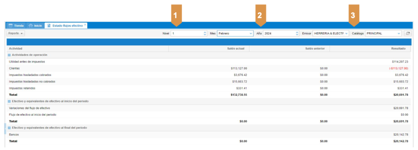Select the Clientes row label
The image size is (418, 150).
14,68
